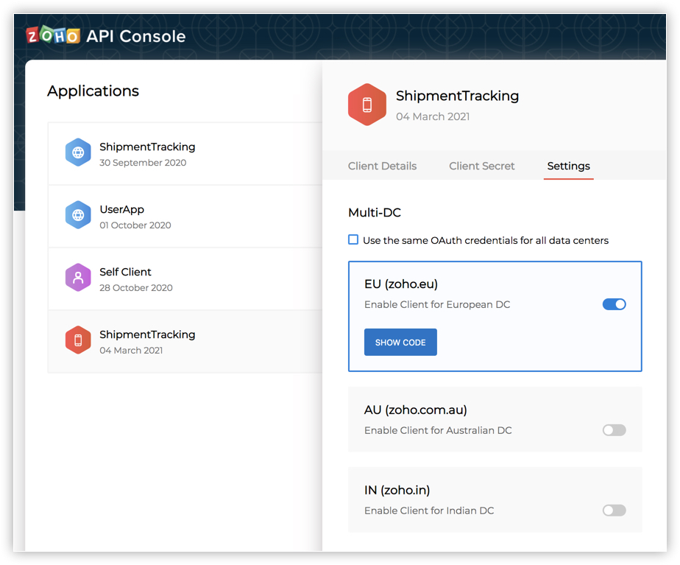Click the Zoho logo in header
This screenshot has width=680, height=565.
53,36
